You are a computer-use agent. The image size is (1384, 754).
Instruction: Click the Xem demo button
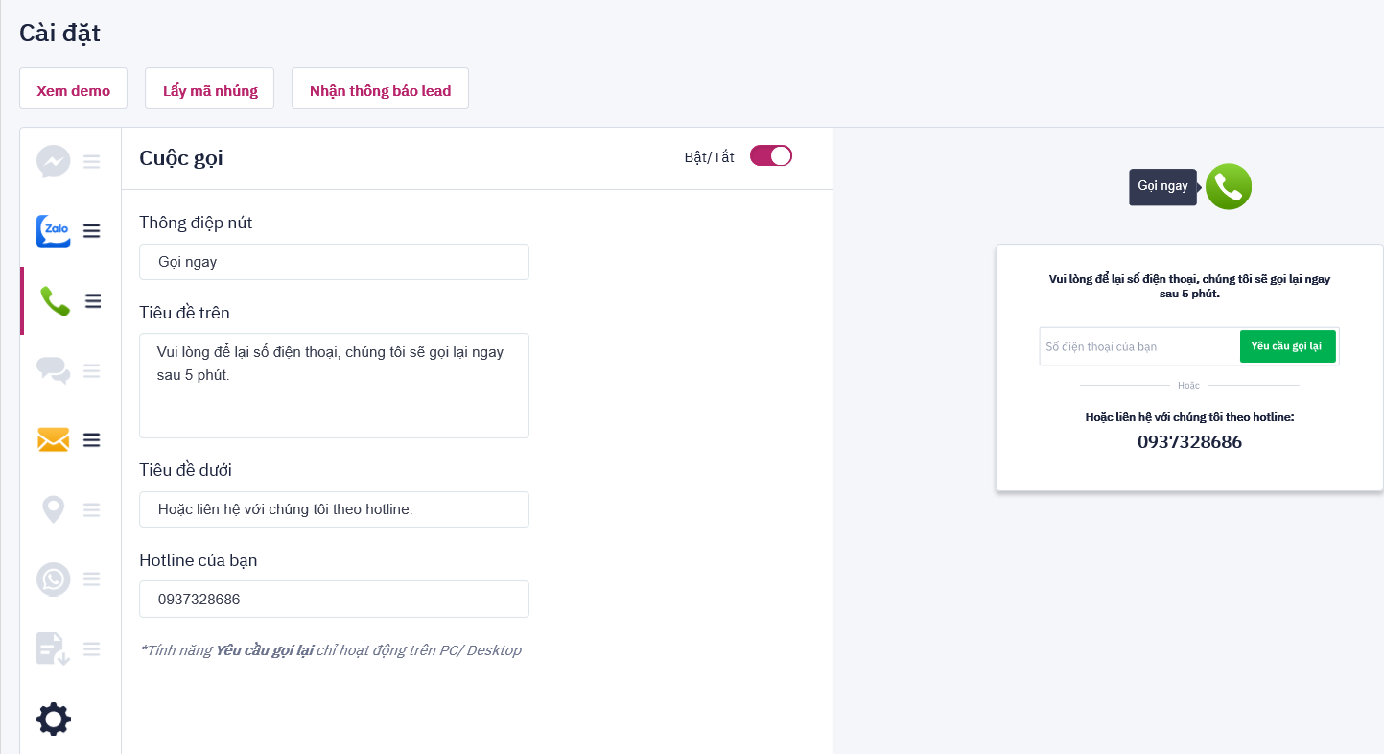[x=73, y=89]
